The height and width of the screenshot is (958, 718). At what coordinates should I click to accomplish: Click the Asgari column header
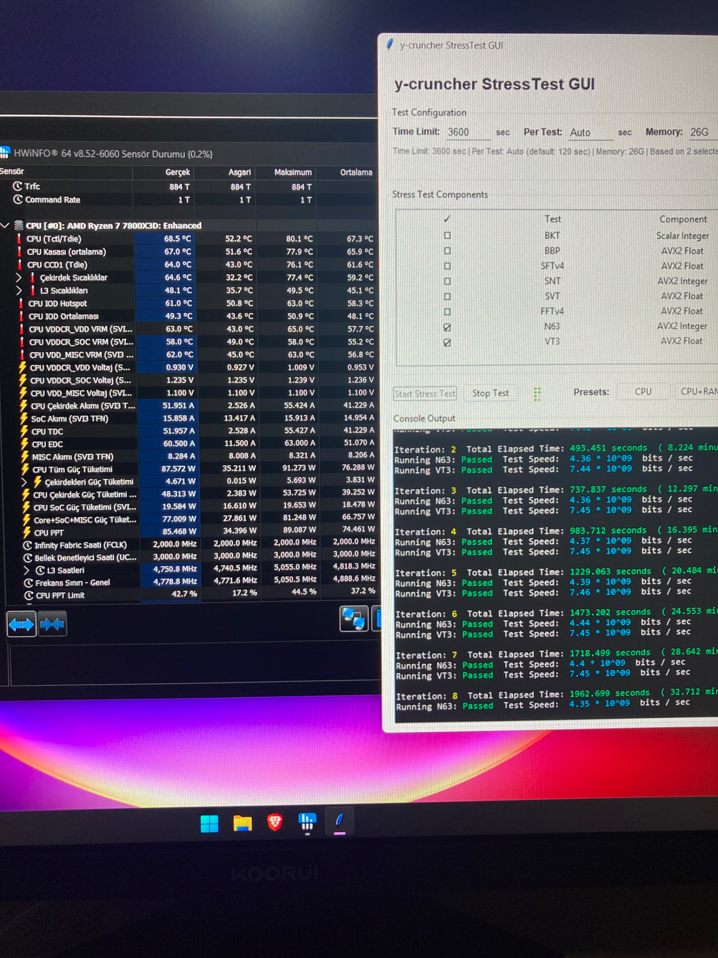click(239, 172)
